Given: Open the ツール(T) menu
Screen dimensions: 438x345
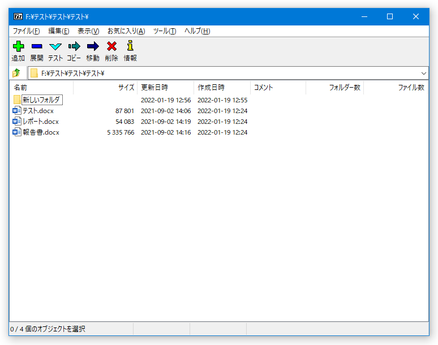Looking at the screenshot, I should point(165,31).
